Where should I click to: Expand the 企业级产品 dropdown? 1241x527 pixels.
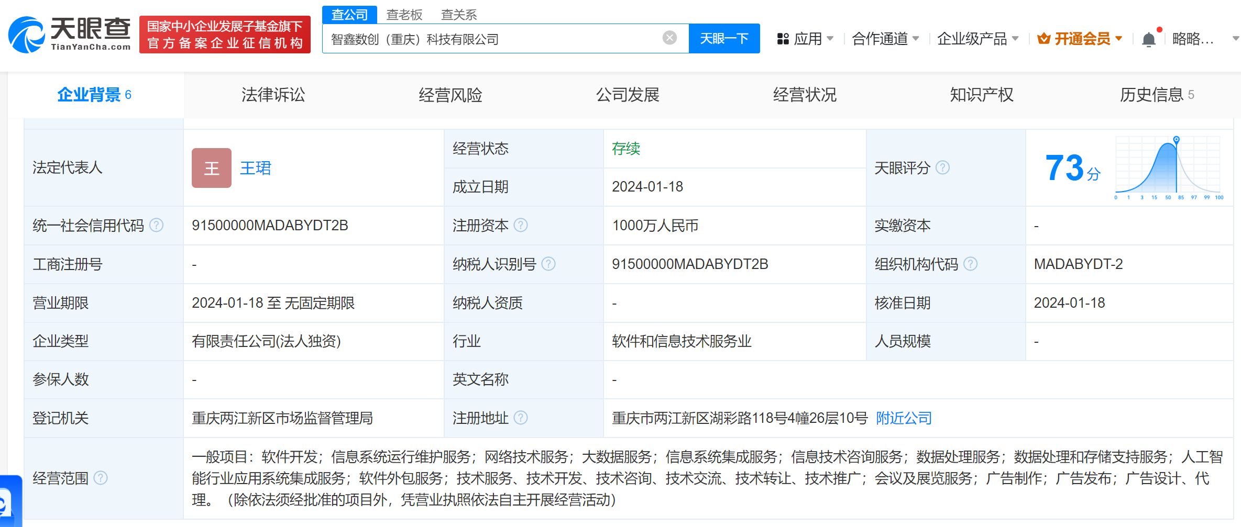pos(1015,39)
